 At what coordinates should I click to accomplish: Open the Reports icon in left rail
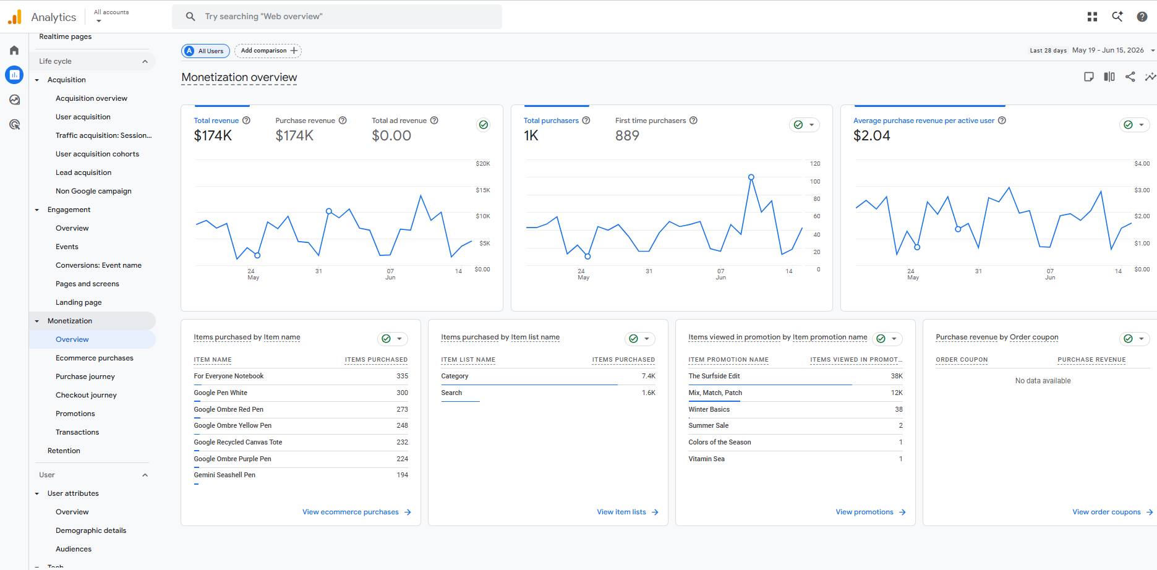(x=14, y=75)
